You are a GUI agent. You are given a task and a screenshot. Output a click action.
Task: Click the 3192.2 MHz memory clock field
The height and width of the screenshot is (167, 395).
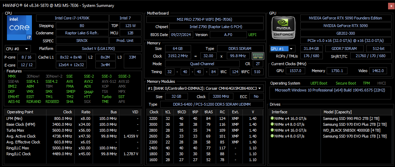pyautogui.click(x=178, y=56)
